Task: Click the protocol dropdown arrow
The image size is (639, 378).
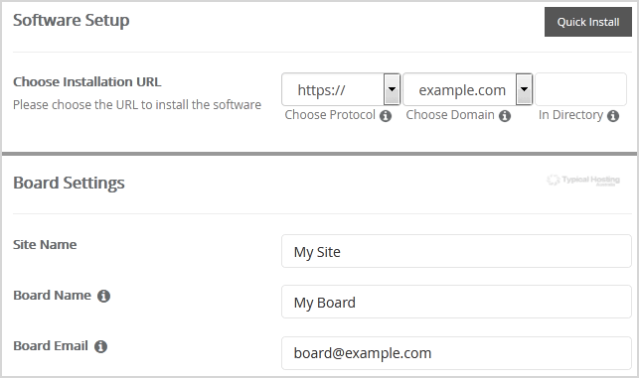Action: pyautogui.click(x=392, y=89)
